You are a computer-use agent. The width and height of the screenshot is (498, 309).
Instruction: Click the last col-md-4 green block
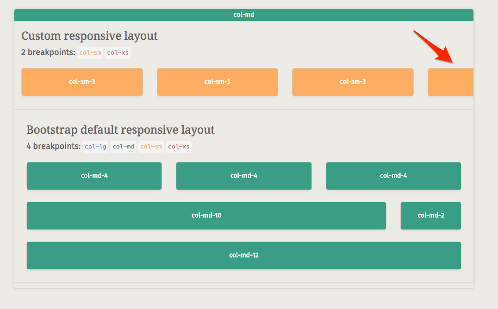point(393,176)
